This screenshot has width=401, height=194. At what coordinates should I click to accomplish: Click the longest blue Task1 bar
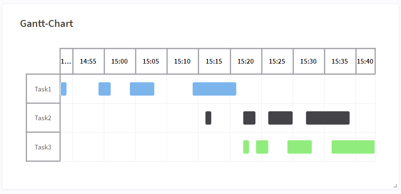[214, 89]
